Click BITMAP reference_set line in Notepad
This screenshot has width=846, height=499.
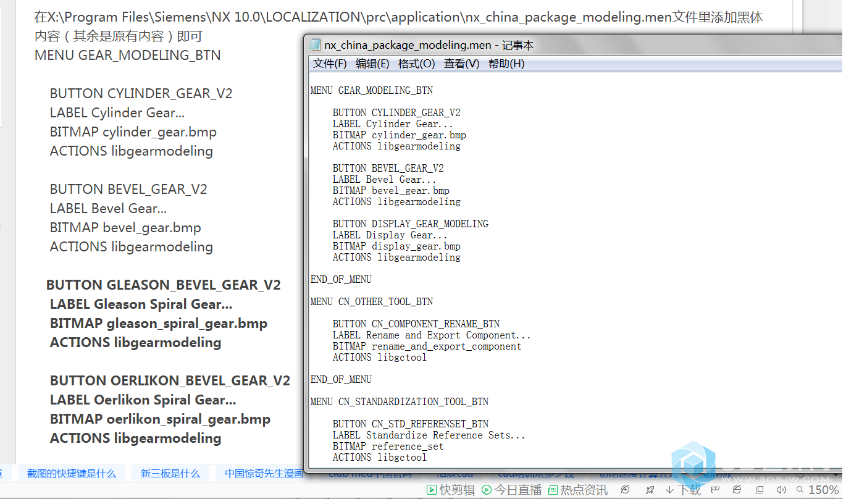point(388,446)
